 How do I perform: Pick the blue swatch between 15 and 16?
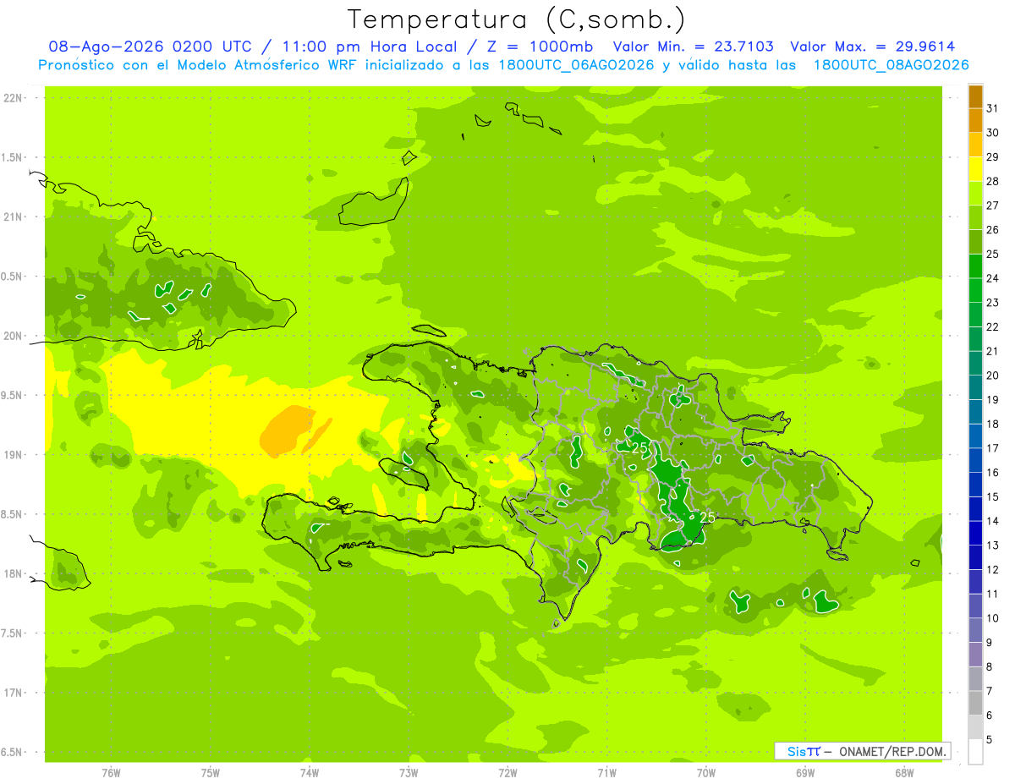pos(975,485)
